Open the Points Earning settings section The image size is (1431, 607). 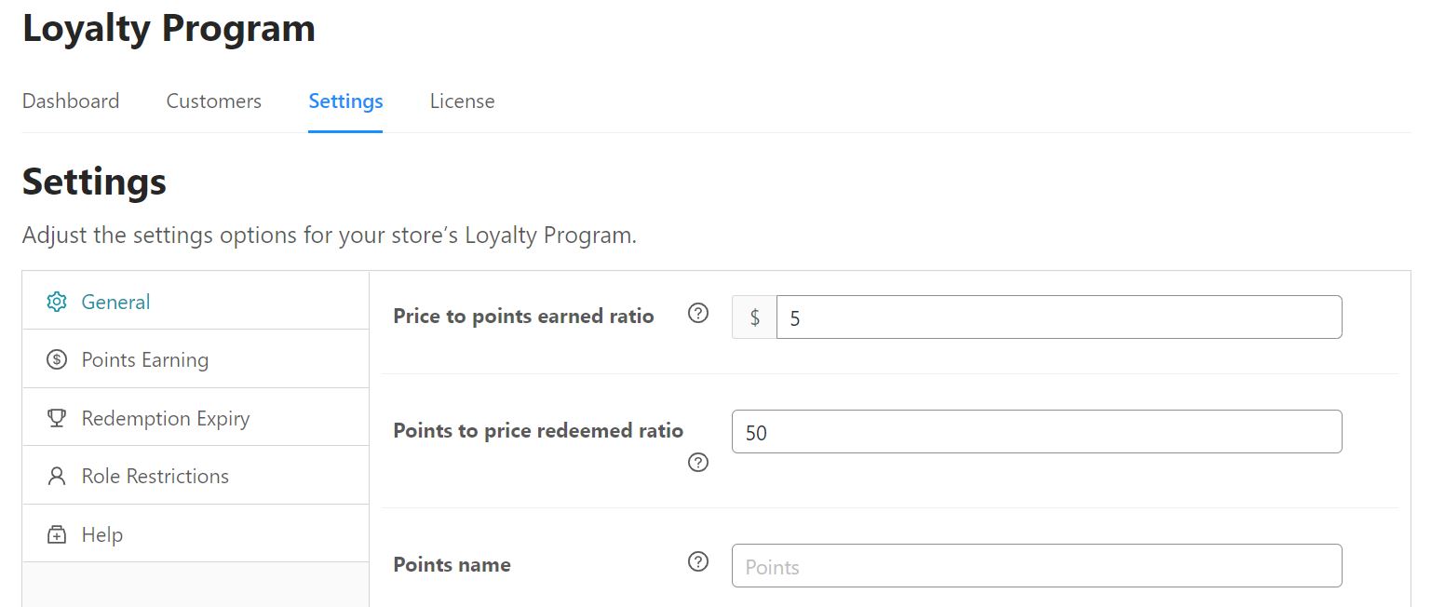[x=145, y=359]
